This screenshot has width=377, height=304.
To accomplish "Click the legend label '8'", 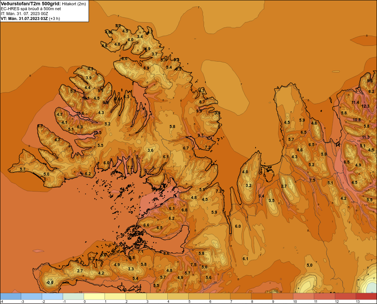I will coord(252,302).
